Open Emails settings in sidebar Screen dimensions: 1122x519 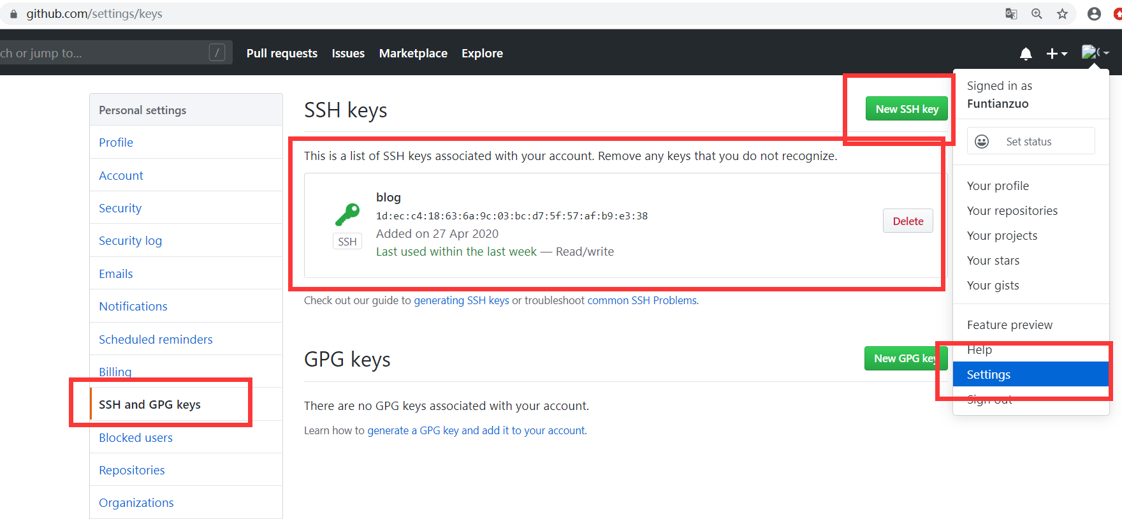[116, 274]
